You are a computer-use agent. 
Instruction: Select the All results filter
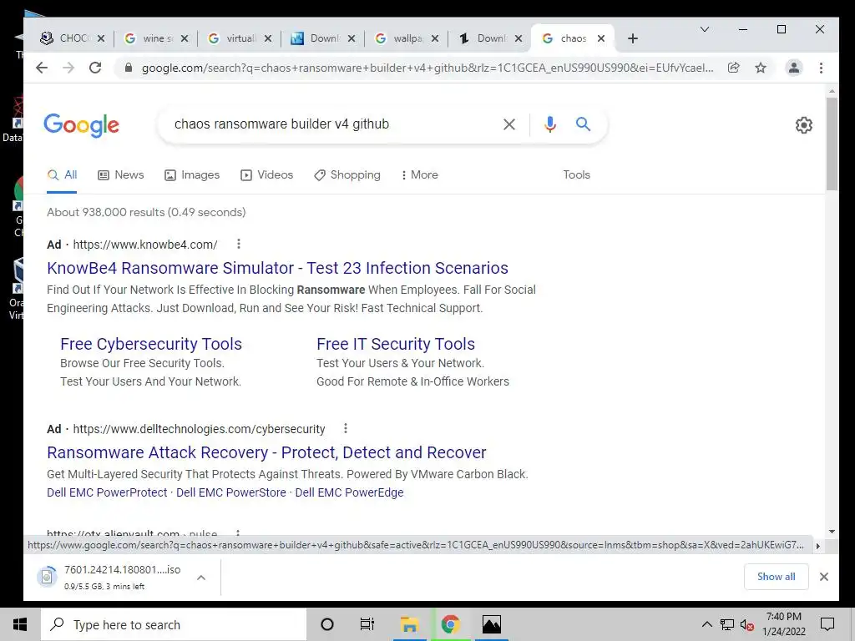(62, 175)
